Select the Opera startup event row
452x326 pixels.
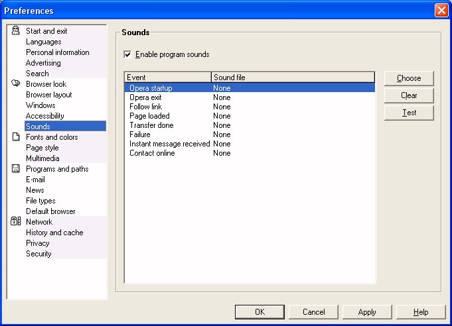click(250, 88)
